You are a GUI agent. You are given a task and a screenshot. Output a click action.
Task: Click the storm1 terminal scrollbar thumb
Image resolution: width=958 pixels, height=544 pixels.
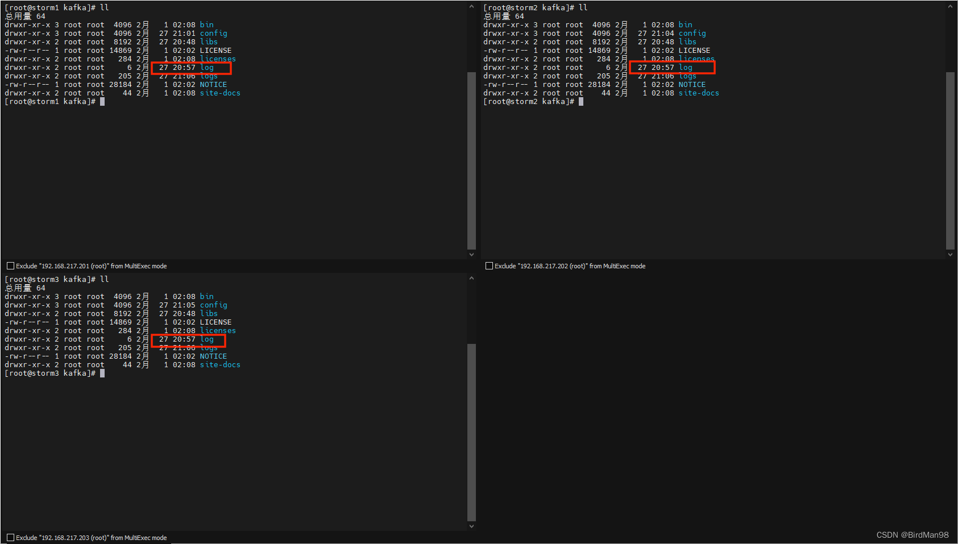coord(471,160)
